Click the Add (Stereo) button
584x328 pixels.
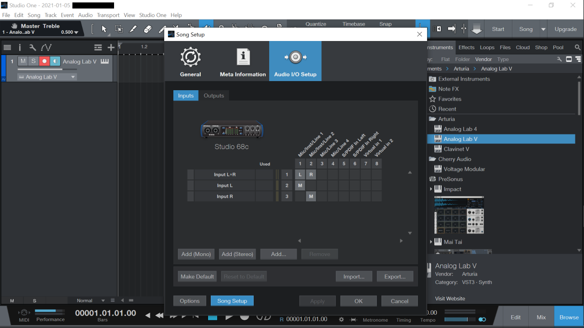[x=237, y=254]
